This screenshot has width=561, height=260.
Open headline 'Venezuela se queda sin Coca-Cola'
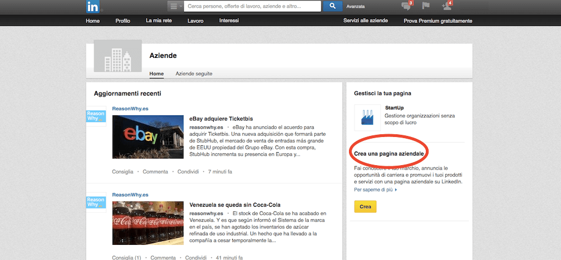pyautogui.click(x=235, y=205)
